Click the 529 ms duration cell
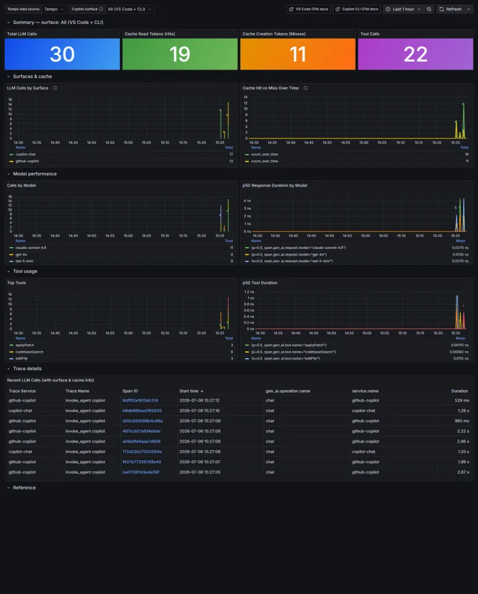This screenshot has width=478, height=594. [x=462, y=400]
